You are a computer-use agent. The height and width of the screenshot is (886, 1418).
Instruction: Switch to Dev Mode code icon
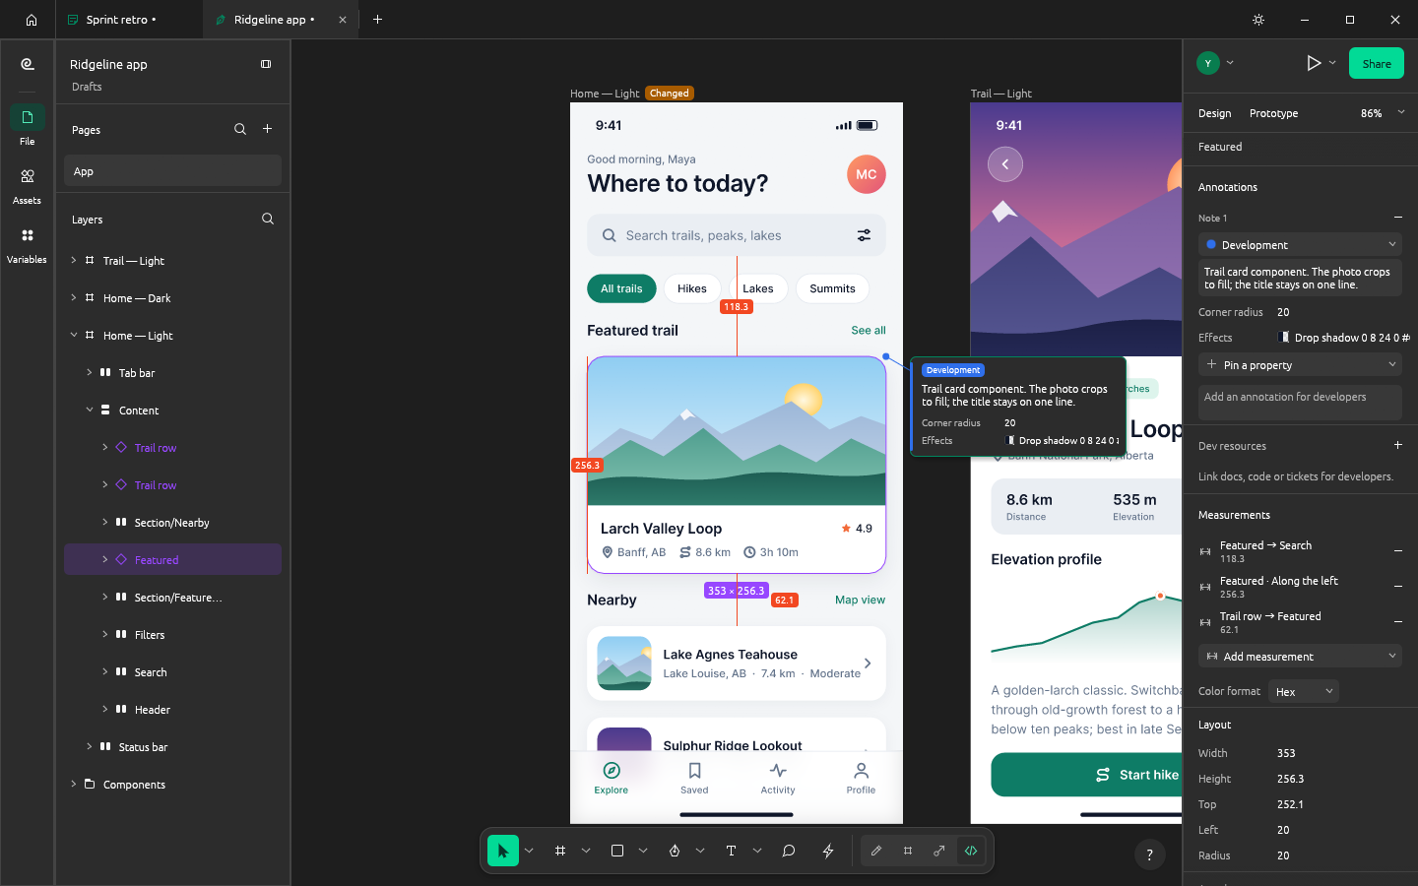pyautogui.click(x=971, y=851)
